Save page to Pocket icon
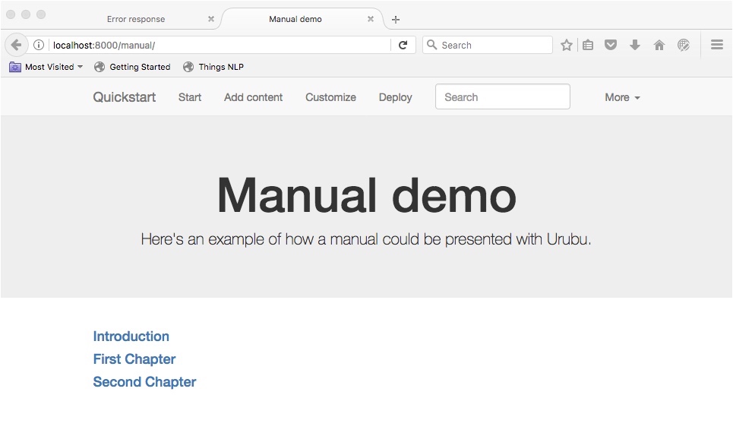The width and height of the screenshot is (733, 436). (611, 45)
